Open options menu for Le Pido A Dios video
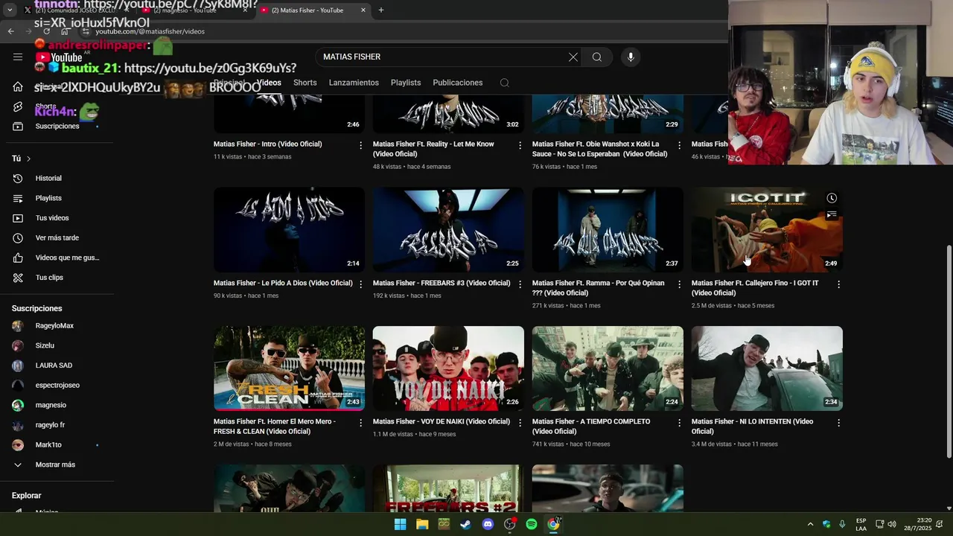The image size is (953, 536). click(x=361, y=284)
